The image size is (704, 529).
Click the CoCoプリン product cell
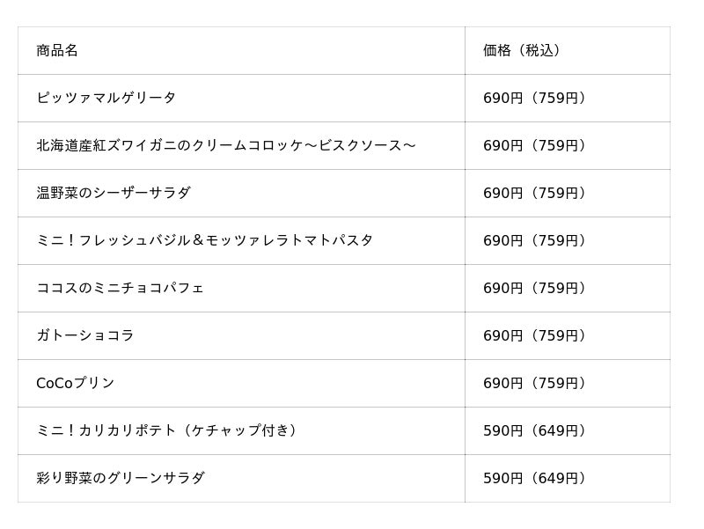76,383
